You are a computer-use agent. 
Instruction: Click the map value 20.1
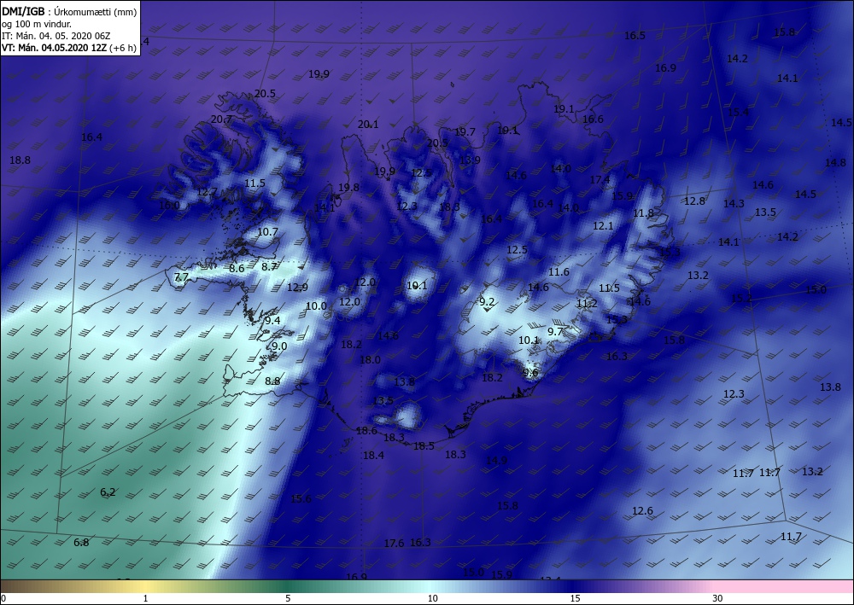click(x=367, y=125)
